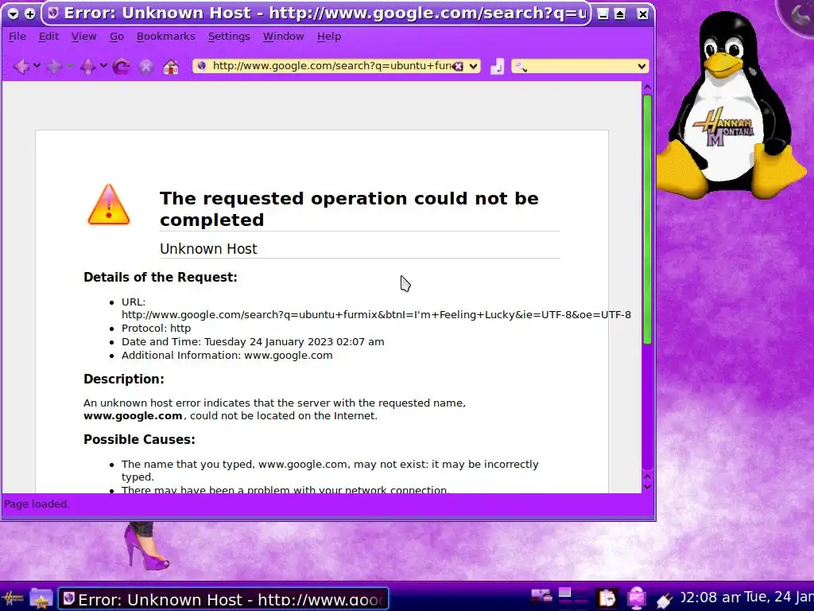Screen dimensions: 814x611
Task: Click the "Date and Time: Tuesday 24 January 2023" line
Action: [x=253, y=342]
